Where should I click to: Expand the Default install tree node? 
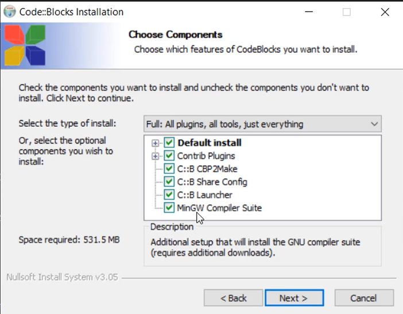click(x=155, y=143)
